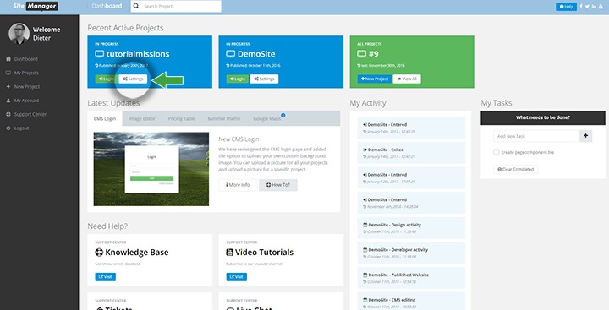This screenshot has width=609, height=310.
Task: Click the Search Project input field
Action: [176, 6]
